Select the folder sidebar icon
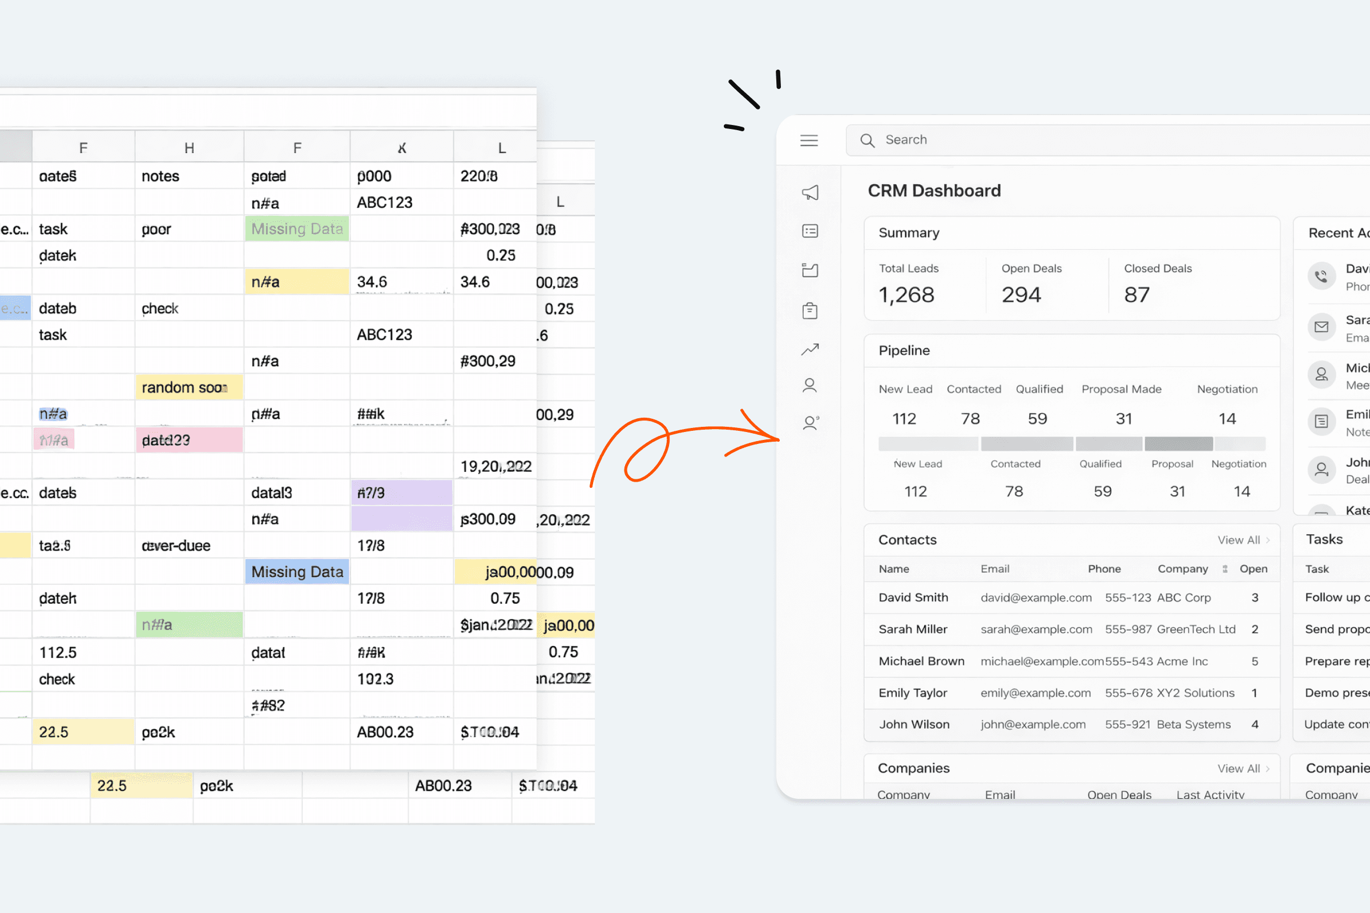The width and height of the screenshot is (1370, 913). 809,270
